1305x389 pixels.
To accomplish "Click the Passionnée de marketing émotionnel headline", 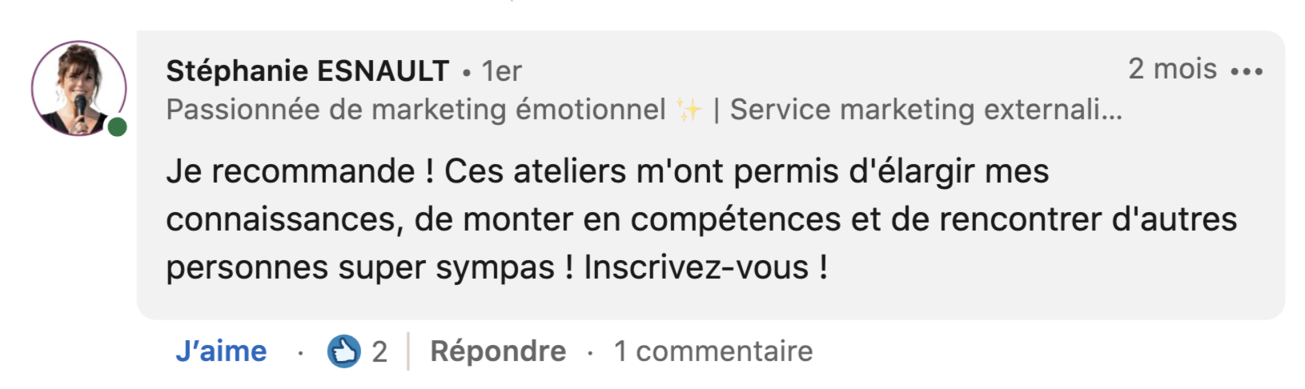I will pyautogui.click(x=416, y=110).
